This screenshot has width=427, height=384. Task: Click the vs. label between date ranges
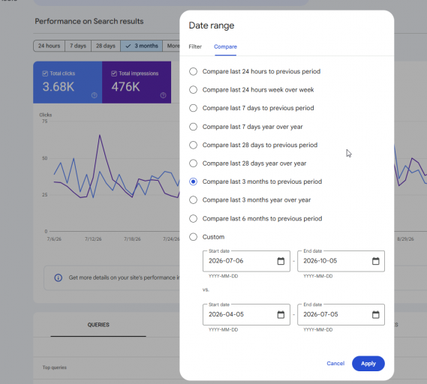[x=206, y=289]
